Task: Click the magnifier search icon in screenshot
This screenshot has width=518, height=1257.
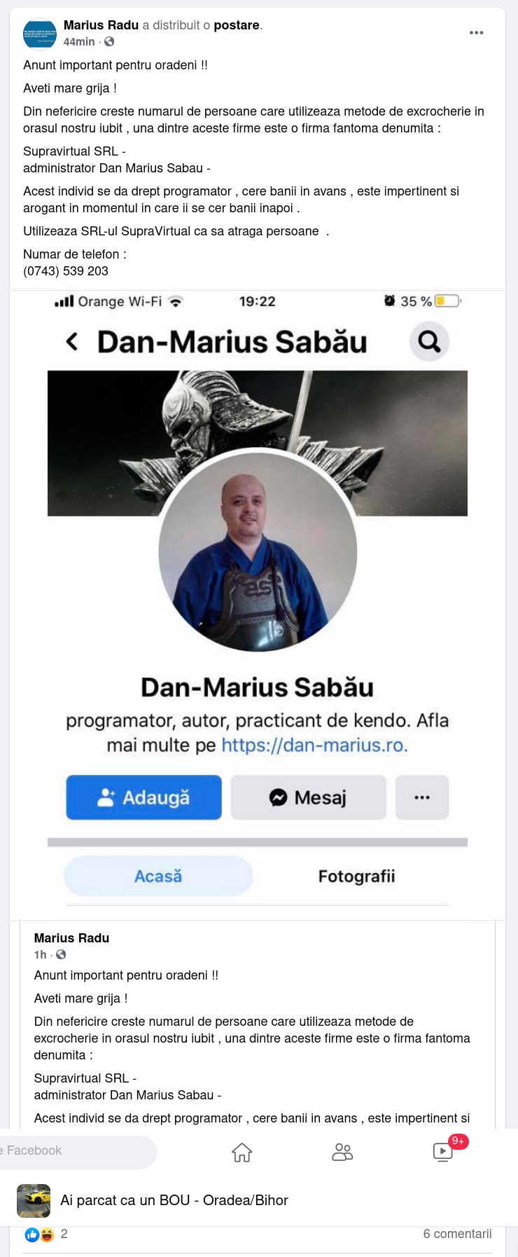Action: [429, 341]
